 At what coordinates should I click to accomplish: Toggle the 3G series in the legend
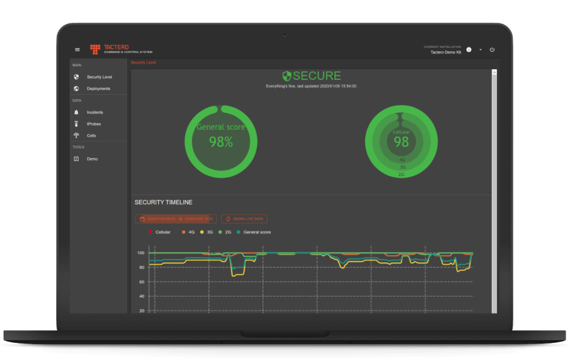pos(206,232)
